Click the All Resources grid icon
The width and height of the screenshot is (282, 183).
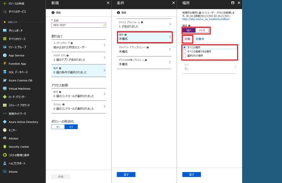coord(5,39)
